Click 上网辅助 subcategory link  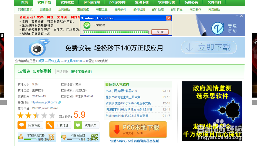pos(64,9)
